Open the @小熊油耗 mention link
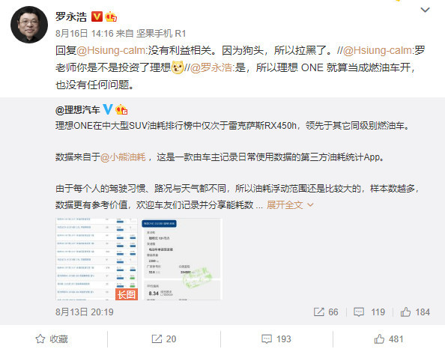This screenshot has height=352, width=445. tap(123, 157)
